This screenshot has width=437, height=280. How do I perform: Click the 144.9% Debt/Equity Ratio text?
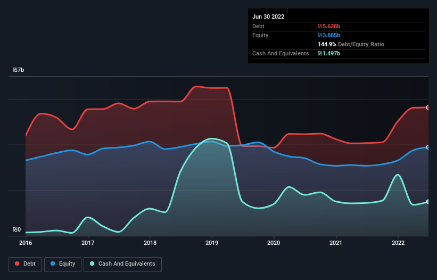coord(351,44)
